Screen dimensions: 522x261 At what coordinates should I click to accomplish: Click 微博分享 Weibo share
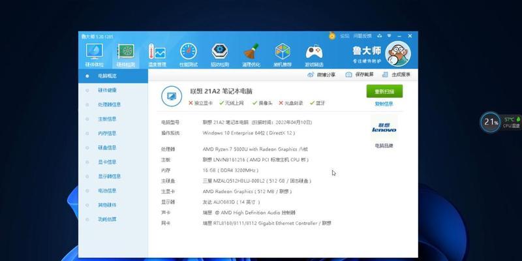coord(321,75)
